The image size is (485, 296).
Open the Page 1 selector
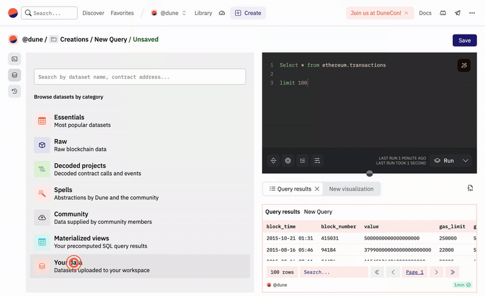415,272
